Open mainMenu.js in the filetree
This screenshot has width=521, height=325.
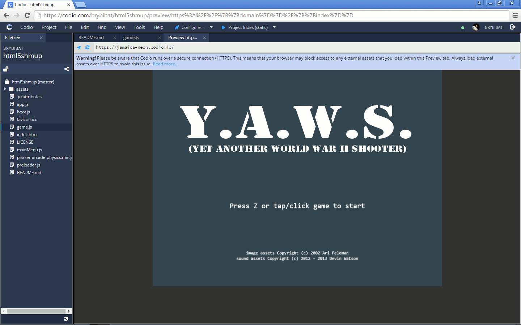29,150
